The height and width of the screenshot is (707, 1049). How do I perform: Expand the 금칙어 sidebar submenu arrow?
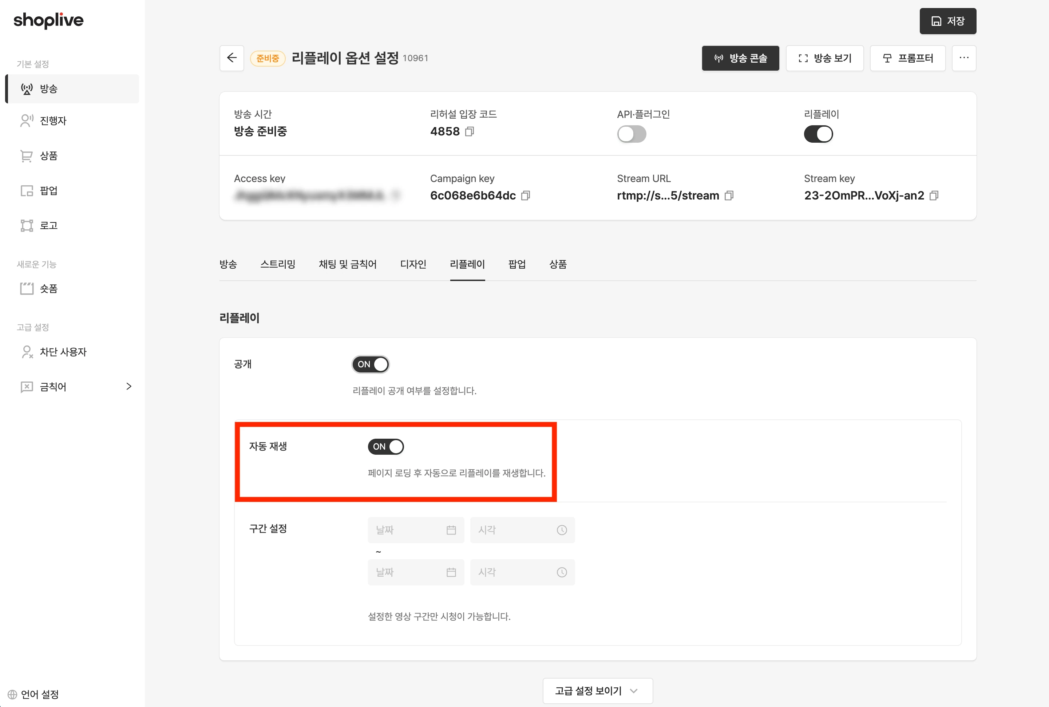click(x=129, y=386)
